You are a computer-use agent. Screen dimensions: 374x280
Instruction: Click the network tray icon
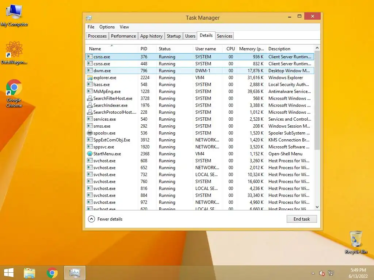coord(331,273)
